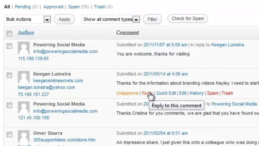The height and width of the screenshot is (146, 259).
Task: Open the 2011/05/14 at 4:06 am comment link
Action: [x=166, y=74]
